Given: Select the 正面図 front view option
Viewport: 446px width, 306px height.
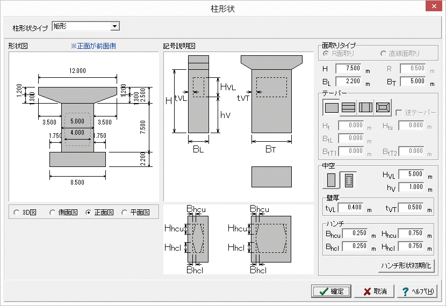Looking at the screenshot, I should click(x=89, y=213).
